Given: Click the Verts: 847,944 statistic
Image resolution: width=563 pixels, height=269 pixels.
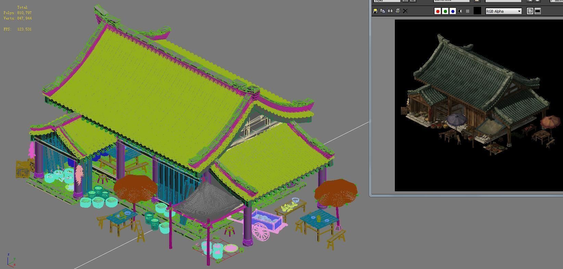Looking at the screenshot, I should pyautogui.click(x=17, y=18).
